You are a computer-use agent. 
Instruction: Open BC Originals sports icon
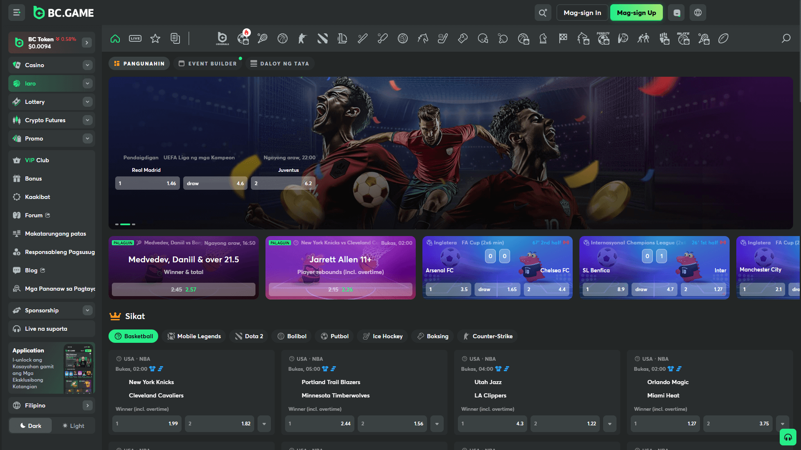click(x=222, y=38)
